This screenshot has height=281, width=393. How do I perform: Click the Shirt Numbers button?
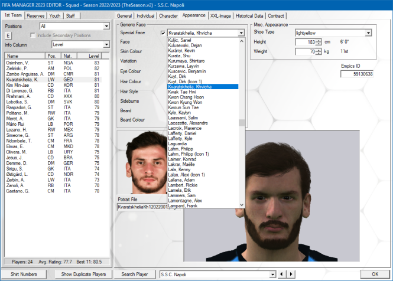tap(24, 275)
